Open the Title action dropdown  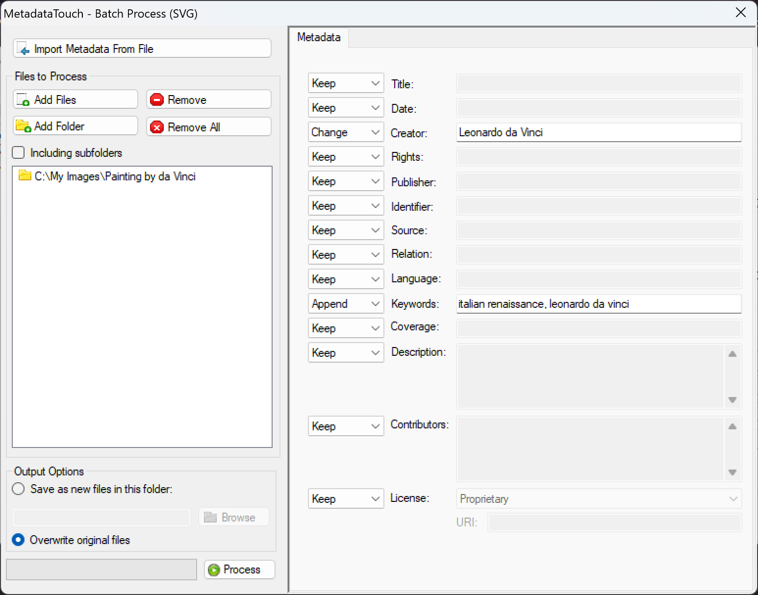click(346, 83)
